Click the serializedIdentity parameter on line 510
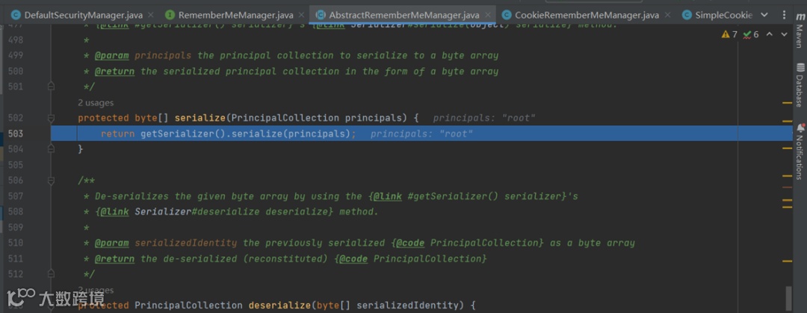Image resolution: width=807 pixels, height=313 pixels. 186,243
